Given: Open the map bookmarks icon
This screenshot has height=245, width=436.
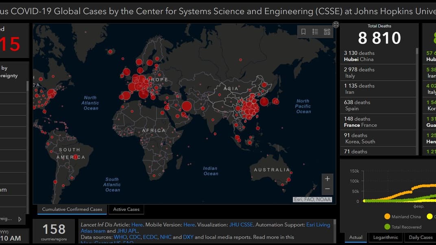Looking at the screenshot, I should (x=303, y=32).
